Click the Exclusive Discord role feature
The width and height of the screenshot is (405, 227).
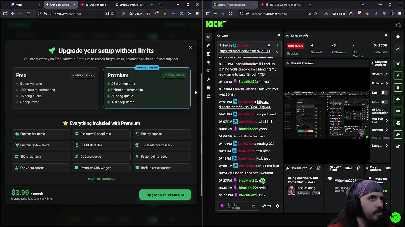coord(101,134)
